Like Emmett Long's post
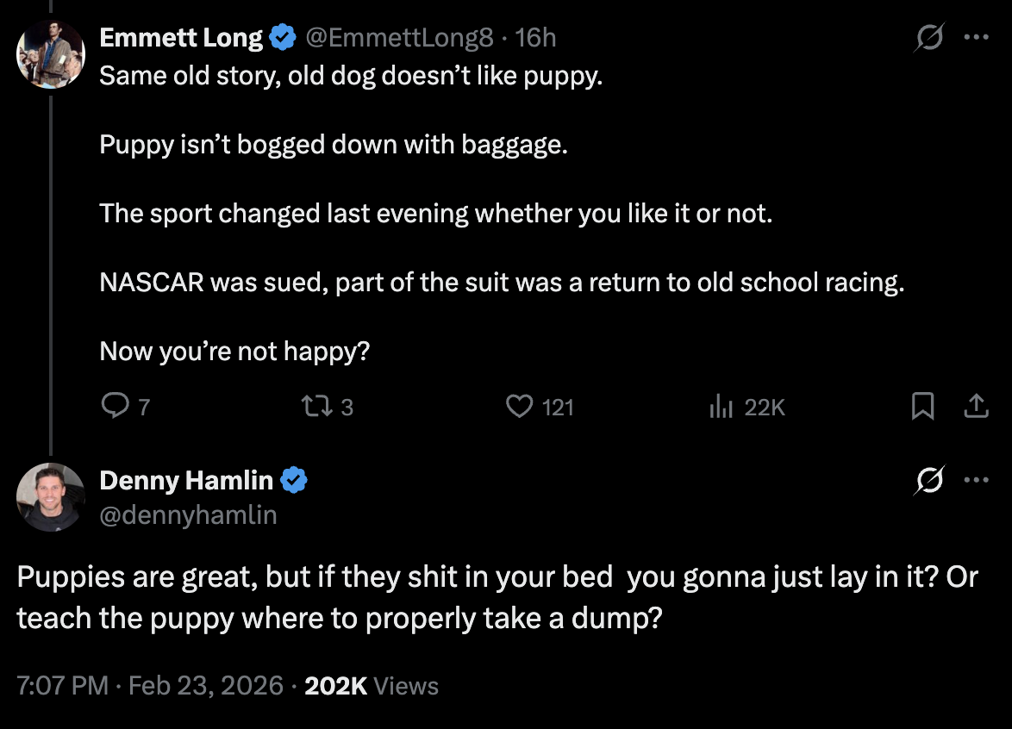The image size is (1012, 729). pos(520,406)
